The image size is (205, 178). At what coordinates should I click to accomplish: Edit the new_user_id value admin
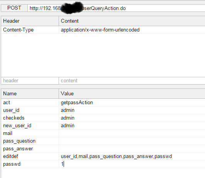(x=132, y=126)
